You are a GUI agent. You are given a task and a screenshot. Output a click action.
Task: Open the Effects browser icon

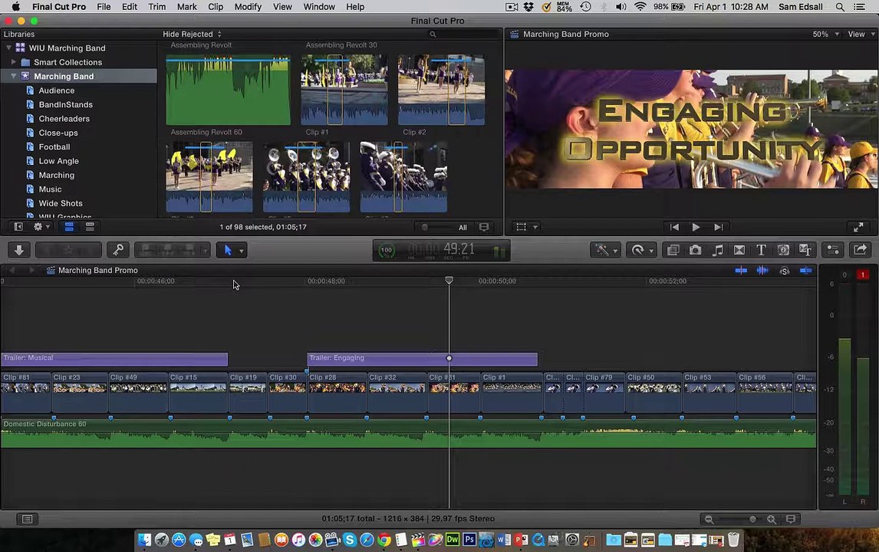pyautogui.click(x=673, y=250)
